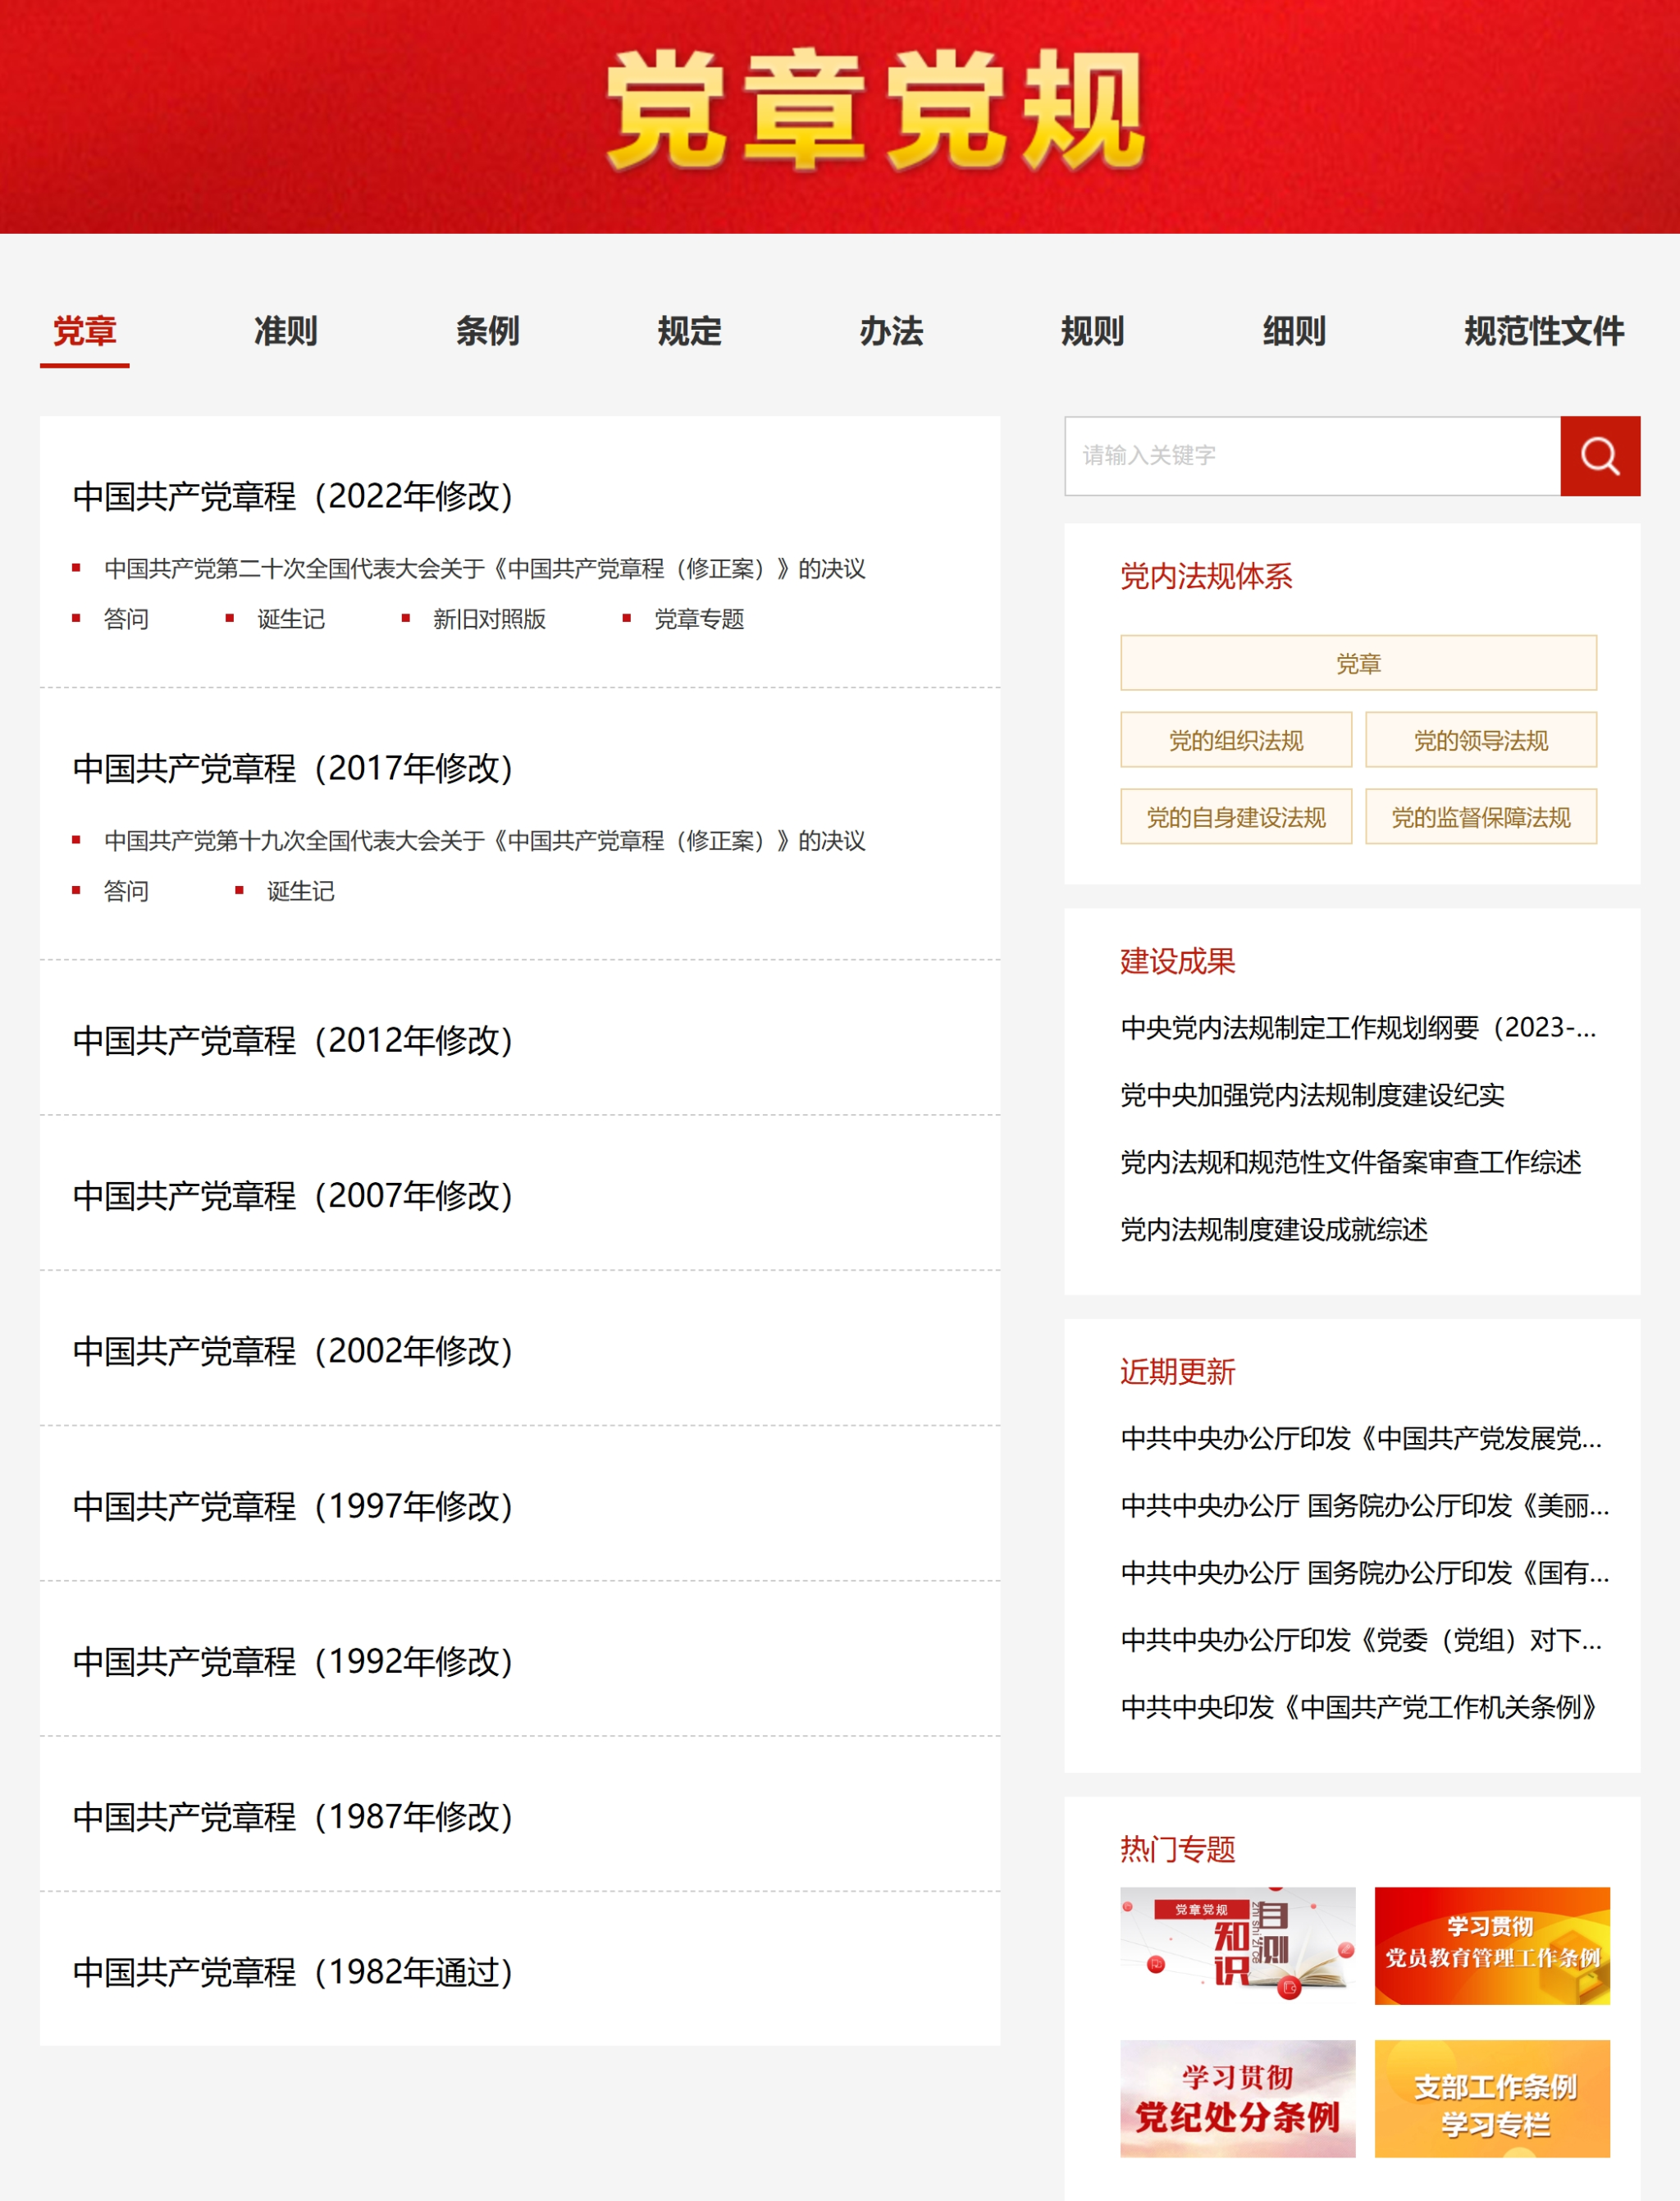Viewport: 1680px width, 2201px height.
Task: Open the 支部工作条例学习专栏 thumbnail
Action: tap(1492, 2099)
